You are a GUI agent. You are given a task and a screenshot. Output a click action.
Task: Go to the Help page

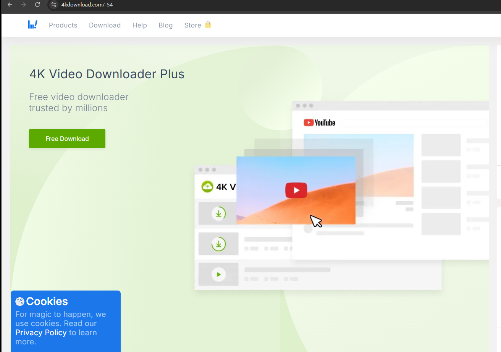(x=140, y=25)
